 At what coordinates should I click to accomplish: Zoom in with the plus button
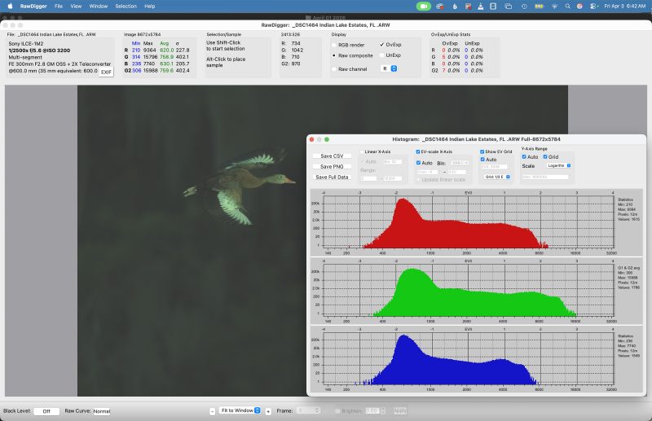268,411
